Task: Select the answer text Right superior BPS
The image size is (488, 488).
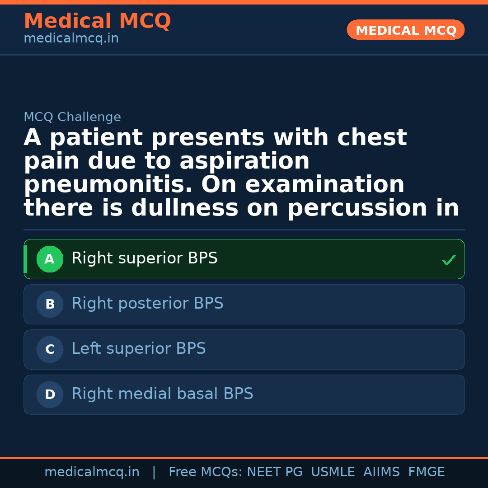Action: pyautogui.click(x=145, y=258)
